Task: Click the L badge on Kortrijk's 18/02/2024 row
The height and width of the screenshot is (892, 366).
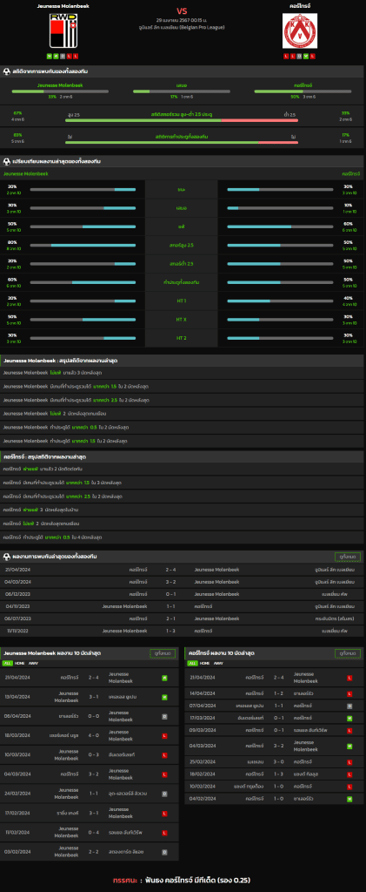Action: point(349,774)
